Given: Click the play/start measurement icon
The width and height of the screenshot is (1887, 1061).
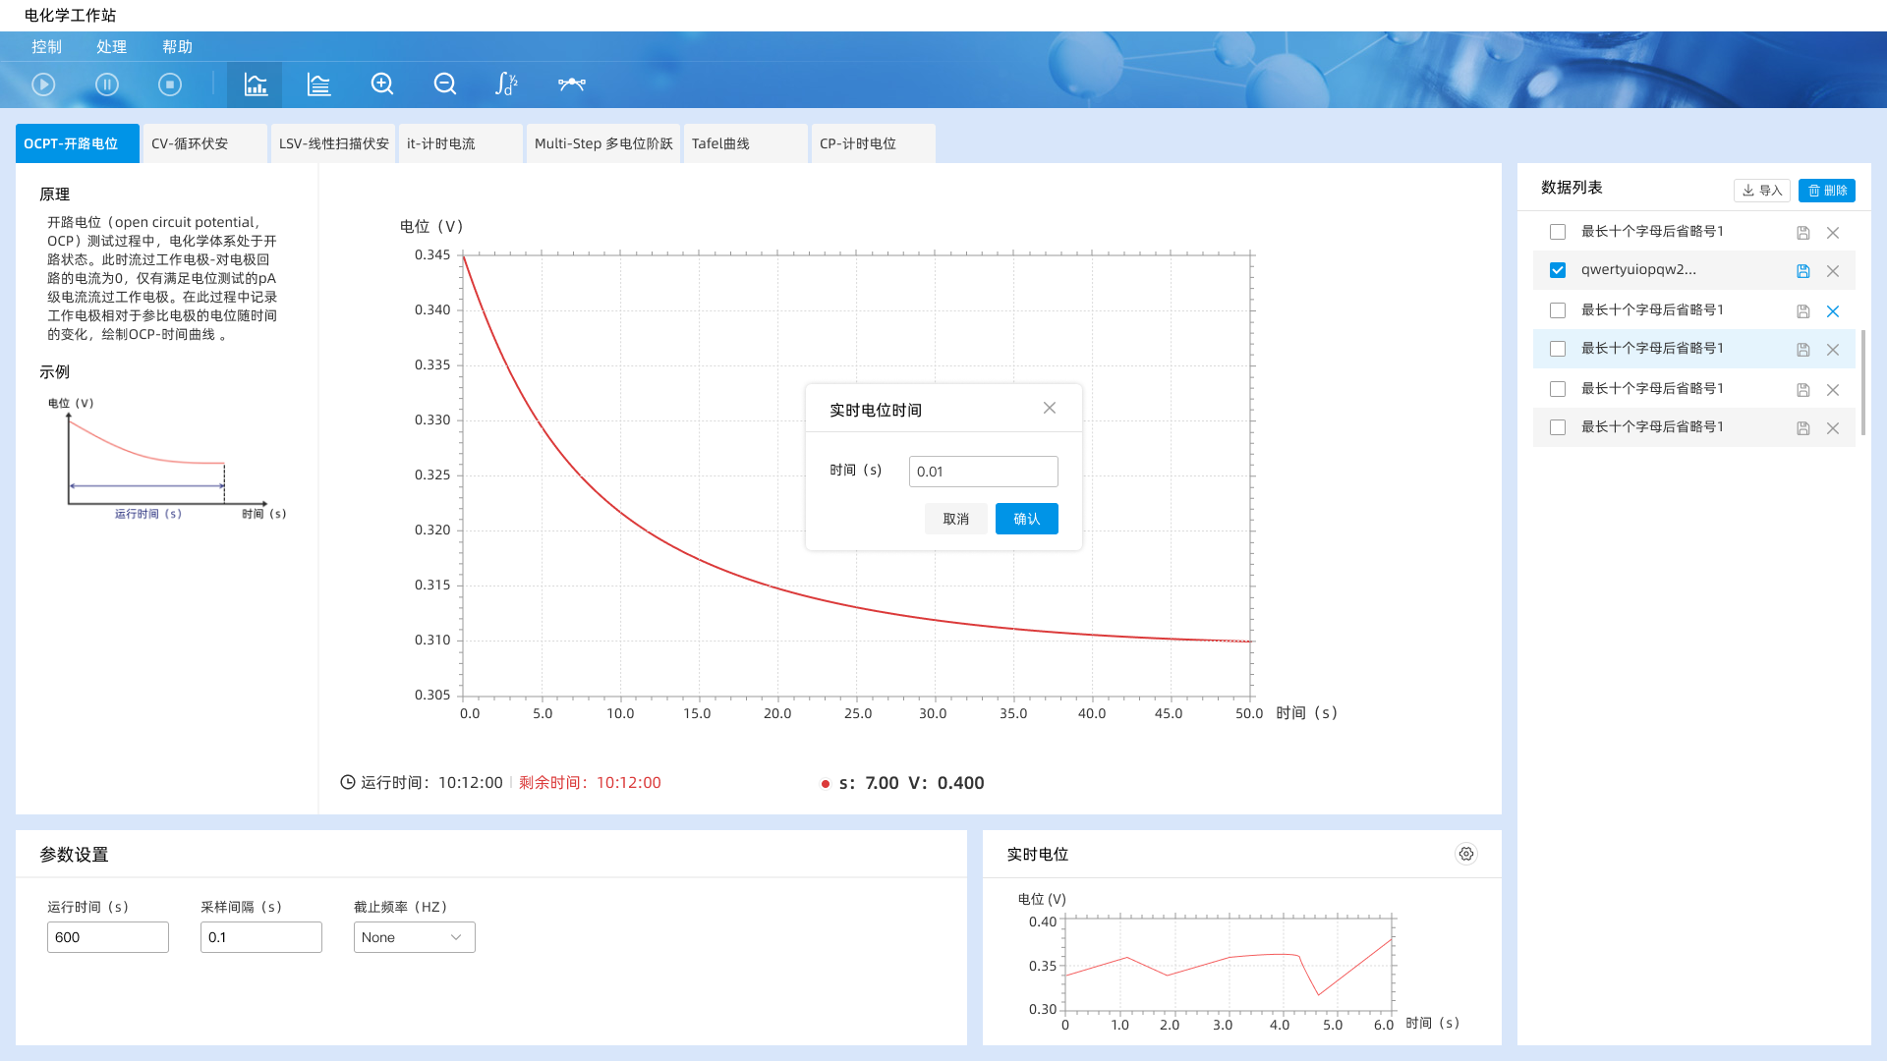Looking at the screenshot, I should pos(43,84).
